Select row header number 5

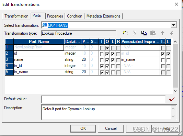click(10, 72)
